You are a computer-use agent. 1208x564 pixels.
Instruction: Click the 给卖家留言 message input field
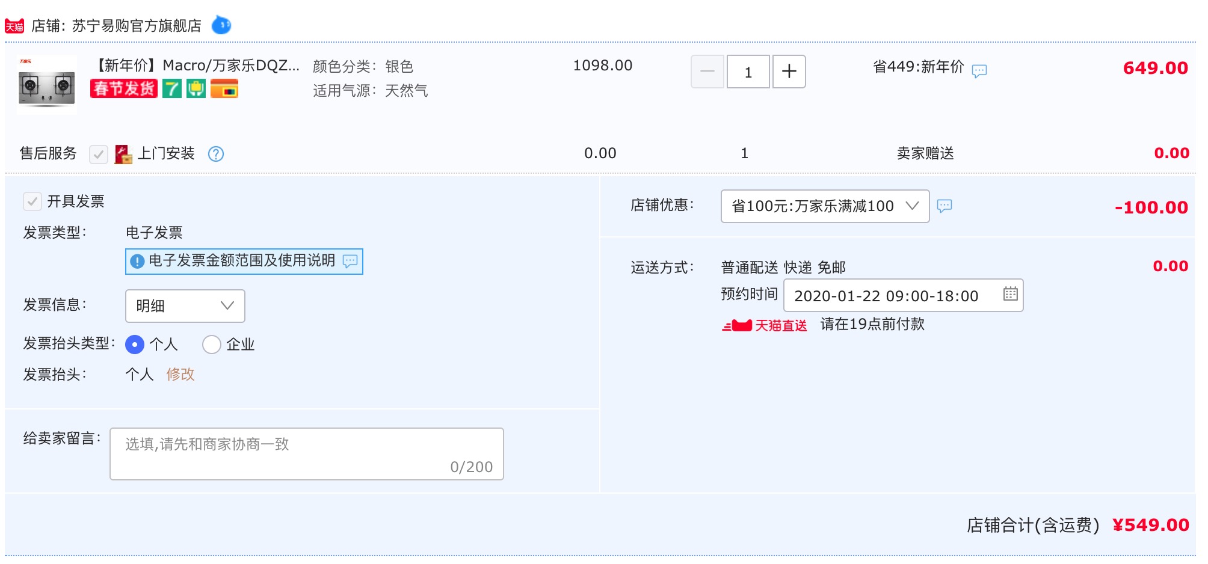pyautogui.click(x=307, y=454)
